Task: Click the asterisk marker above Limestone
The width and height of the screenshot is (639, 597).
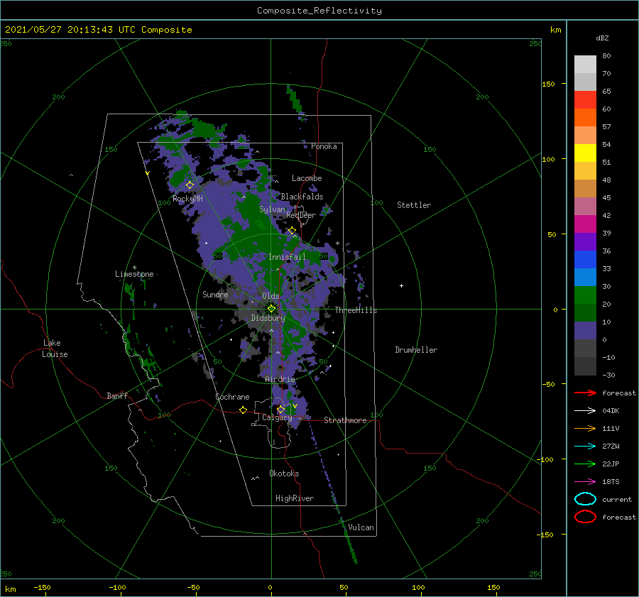Action: tap(134, 268)
